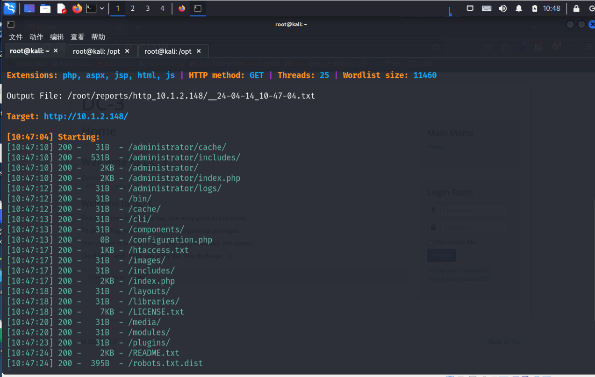This screenshot has height=377, width=595.
Task: Switch to workspace 1
Action: coord(118,8)
